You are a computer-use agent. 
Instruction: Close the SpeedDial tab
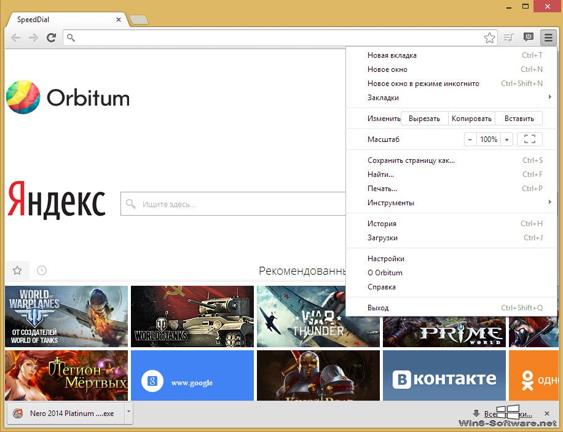pyautogui.click(x=119, y=20)
